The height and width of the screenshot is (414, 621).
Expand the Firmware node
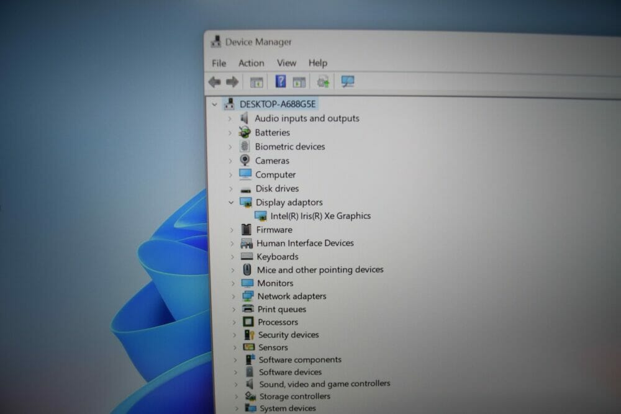(232, 230)
